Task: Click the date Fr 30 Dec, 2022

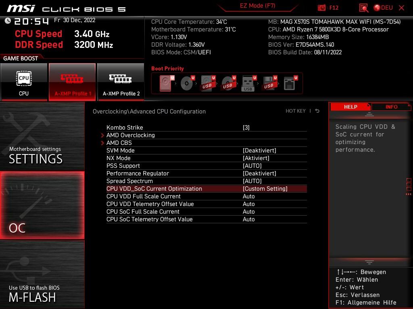Action: (x=75, y=20)
